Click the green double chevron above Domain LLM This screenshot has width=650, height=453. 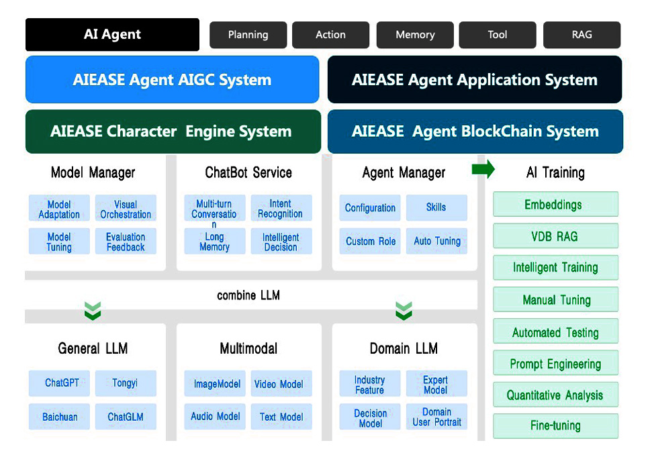[x=404, y=311]
